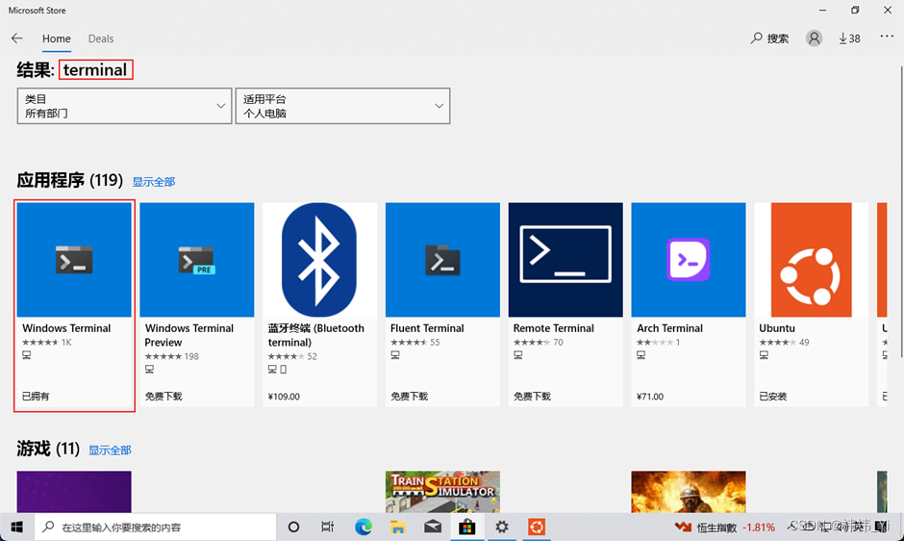Open the Deals tab

click(101, 39)
